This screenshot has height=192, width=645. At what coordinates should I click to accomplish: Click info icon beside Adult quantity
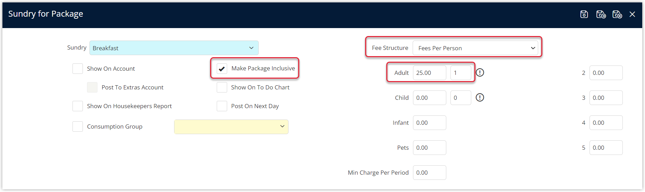click(480, 72)
